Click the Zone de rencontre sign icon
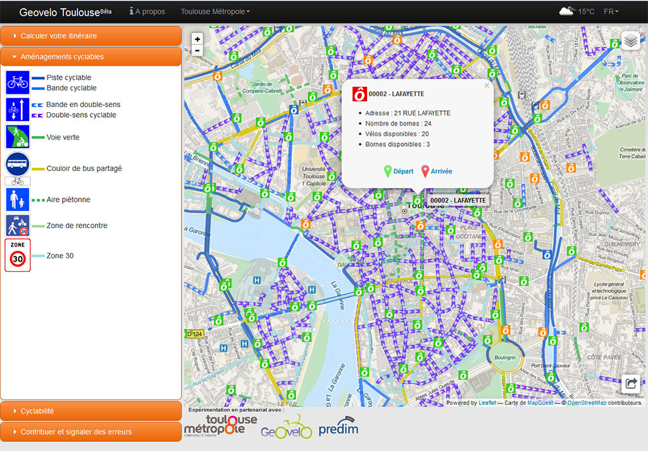 click(18, 225)
